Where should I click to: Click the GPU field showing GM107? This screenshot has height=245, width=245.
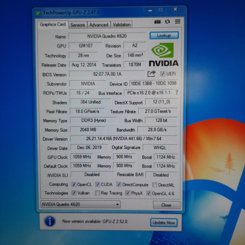coord(85,46)
